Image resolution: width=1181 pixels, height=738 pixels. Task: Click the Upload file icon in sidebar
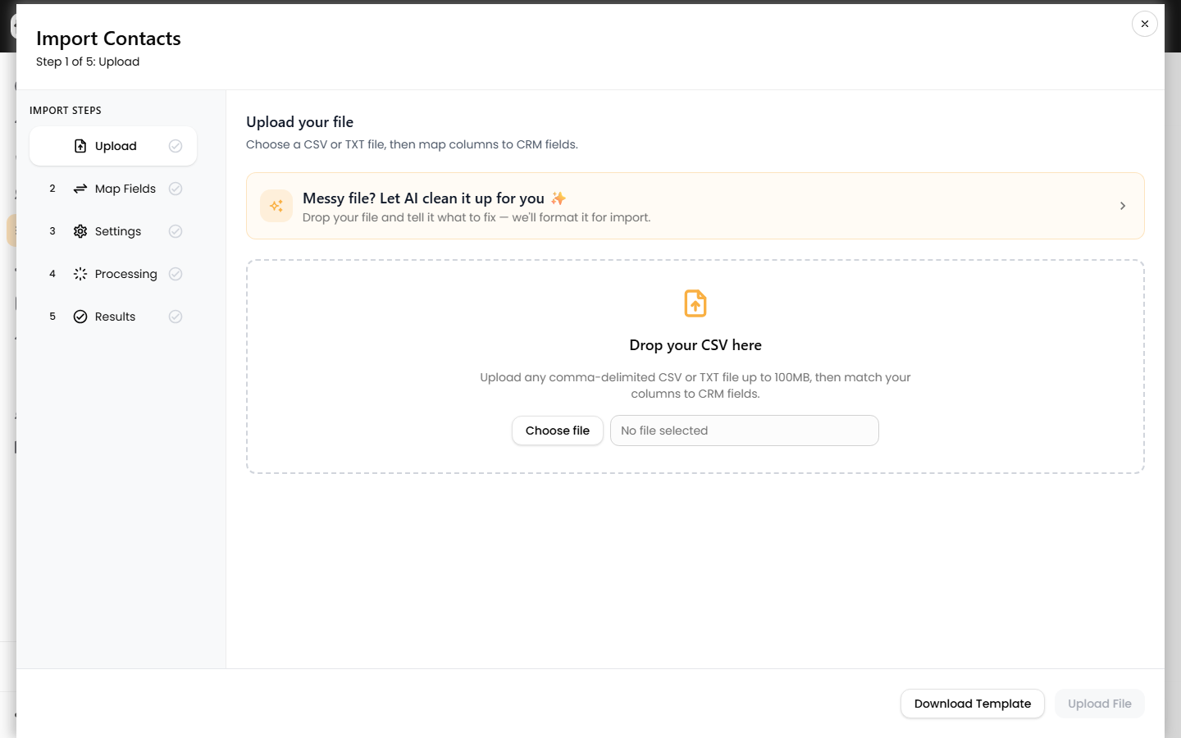(80, 146)
